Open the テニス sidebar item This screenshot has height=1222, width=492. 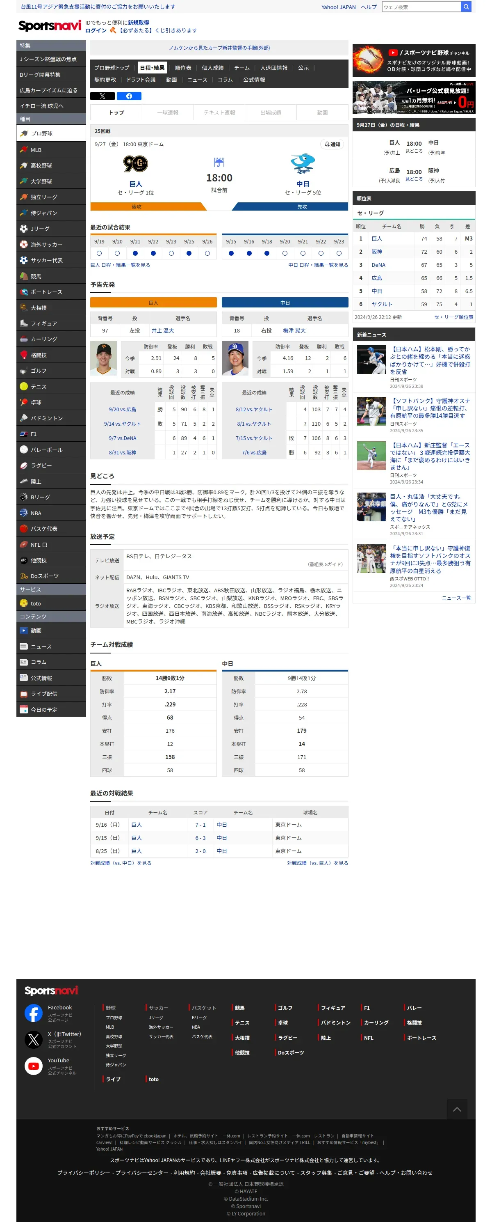(x=51, y=387)
